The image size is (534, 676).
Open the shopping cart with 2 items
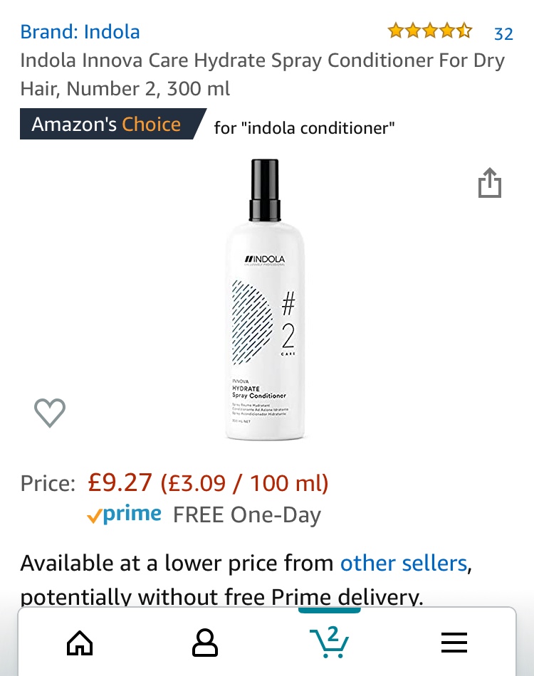330,642
